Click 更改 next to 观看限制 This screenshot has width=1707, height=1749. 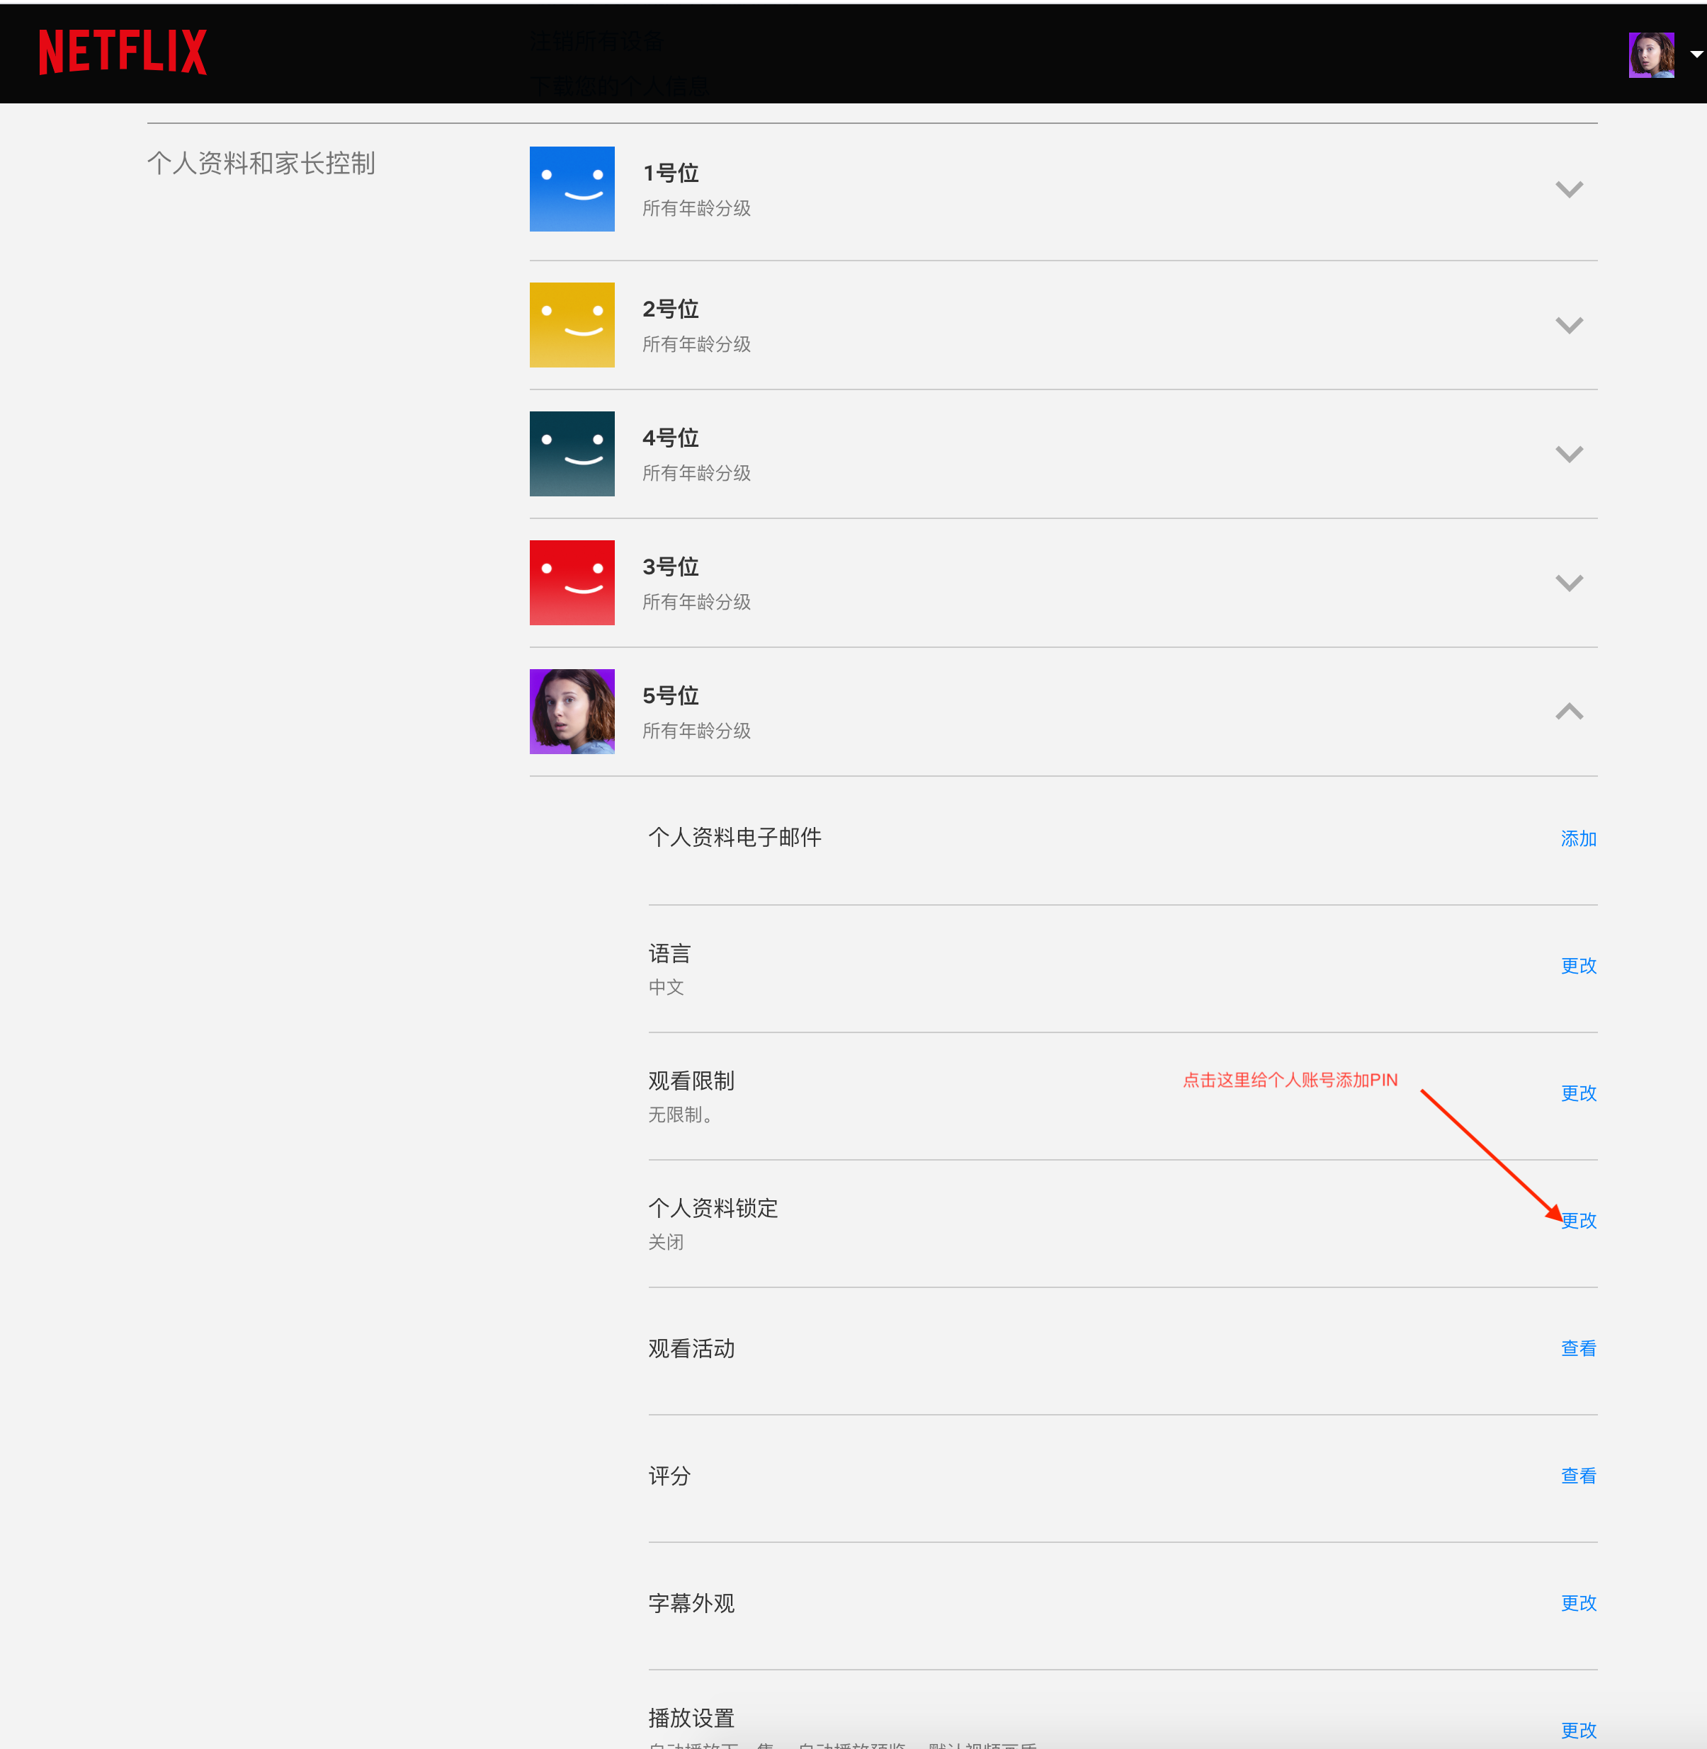pos(1578,1094)
